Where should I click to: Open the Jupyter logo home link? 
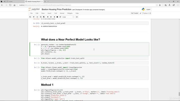(x=34, y=9)
